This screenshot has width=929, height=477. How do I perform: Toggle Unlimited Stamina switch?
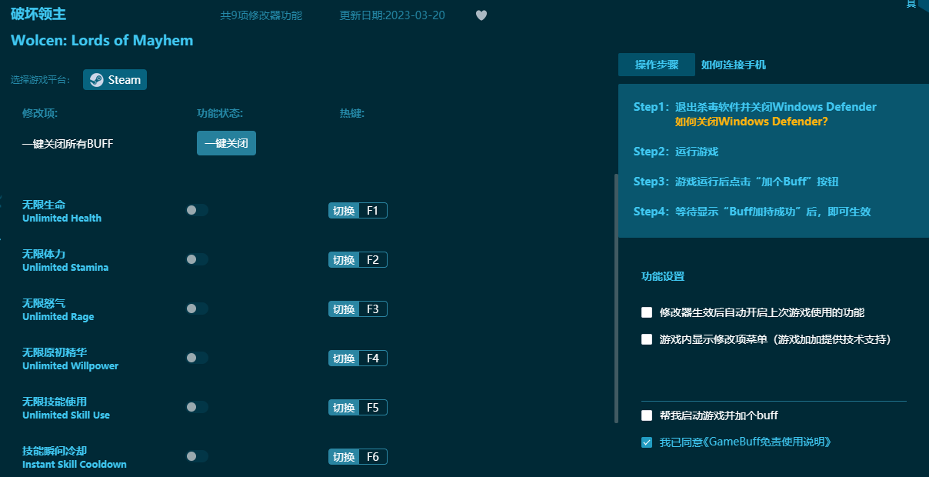click(x=197, y=259)
